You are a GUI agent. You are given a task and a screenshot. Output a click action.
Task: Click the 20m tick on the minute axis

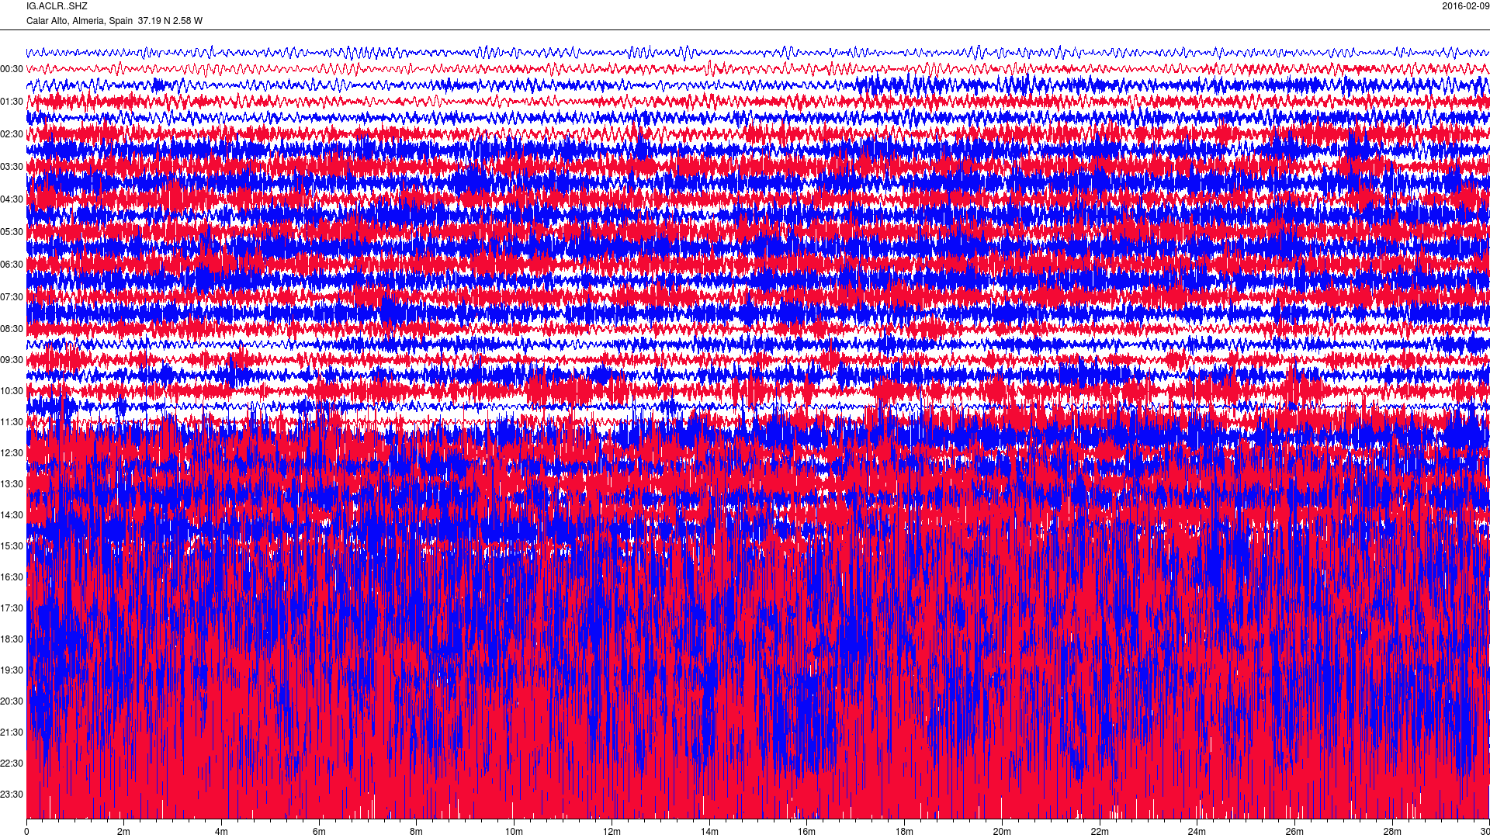1002,832
